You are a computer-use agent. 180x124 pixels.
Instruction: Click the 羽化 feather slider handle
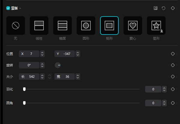(24, 89)
